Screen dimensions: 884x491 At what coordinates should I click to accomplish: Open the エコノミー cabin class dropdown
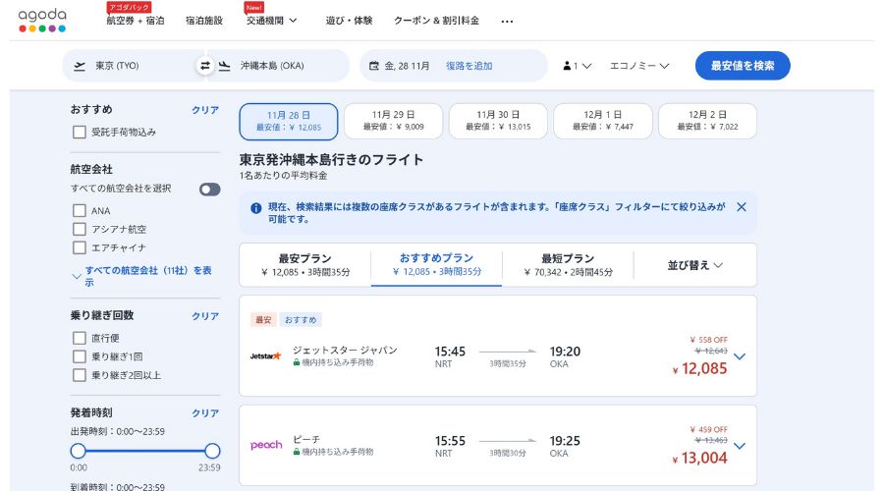coord(639,66)
